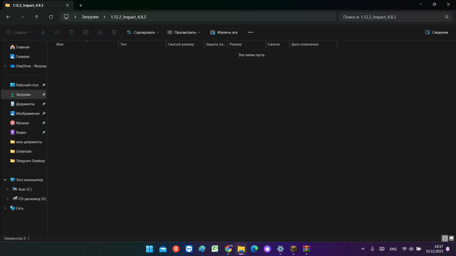Open the Сортировать dropdown

pyautogui.click(x=143, y=32)
